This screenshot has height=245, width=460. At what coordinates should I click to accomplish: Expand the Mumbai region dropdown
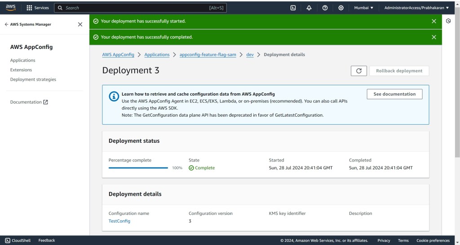pos(363,8)
